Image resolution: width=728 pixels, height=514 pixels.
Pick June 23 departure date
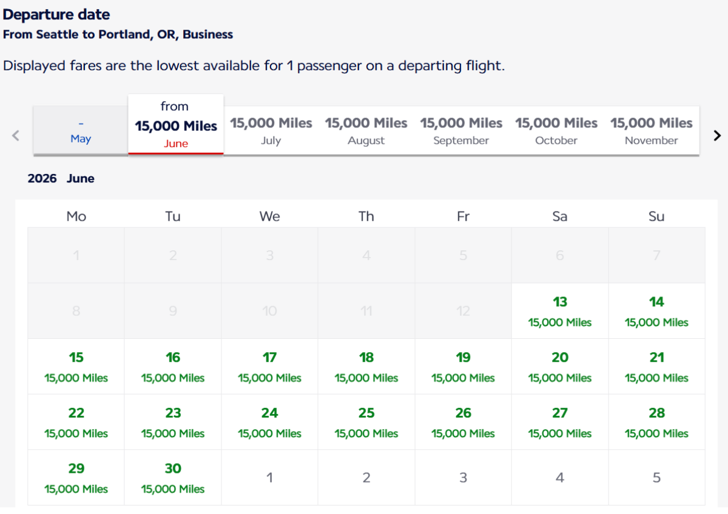pyautogui.click(x=173, y=422)
